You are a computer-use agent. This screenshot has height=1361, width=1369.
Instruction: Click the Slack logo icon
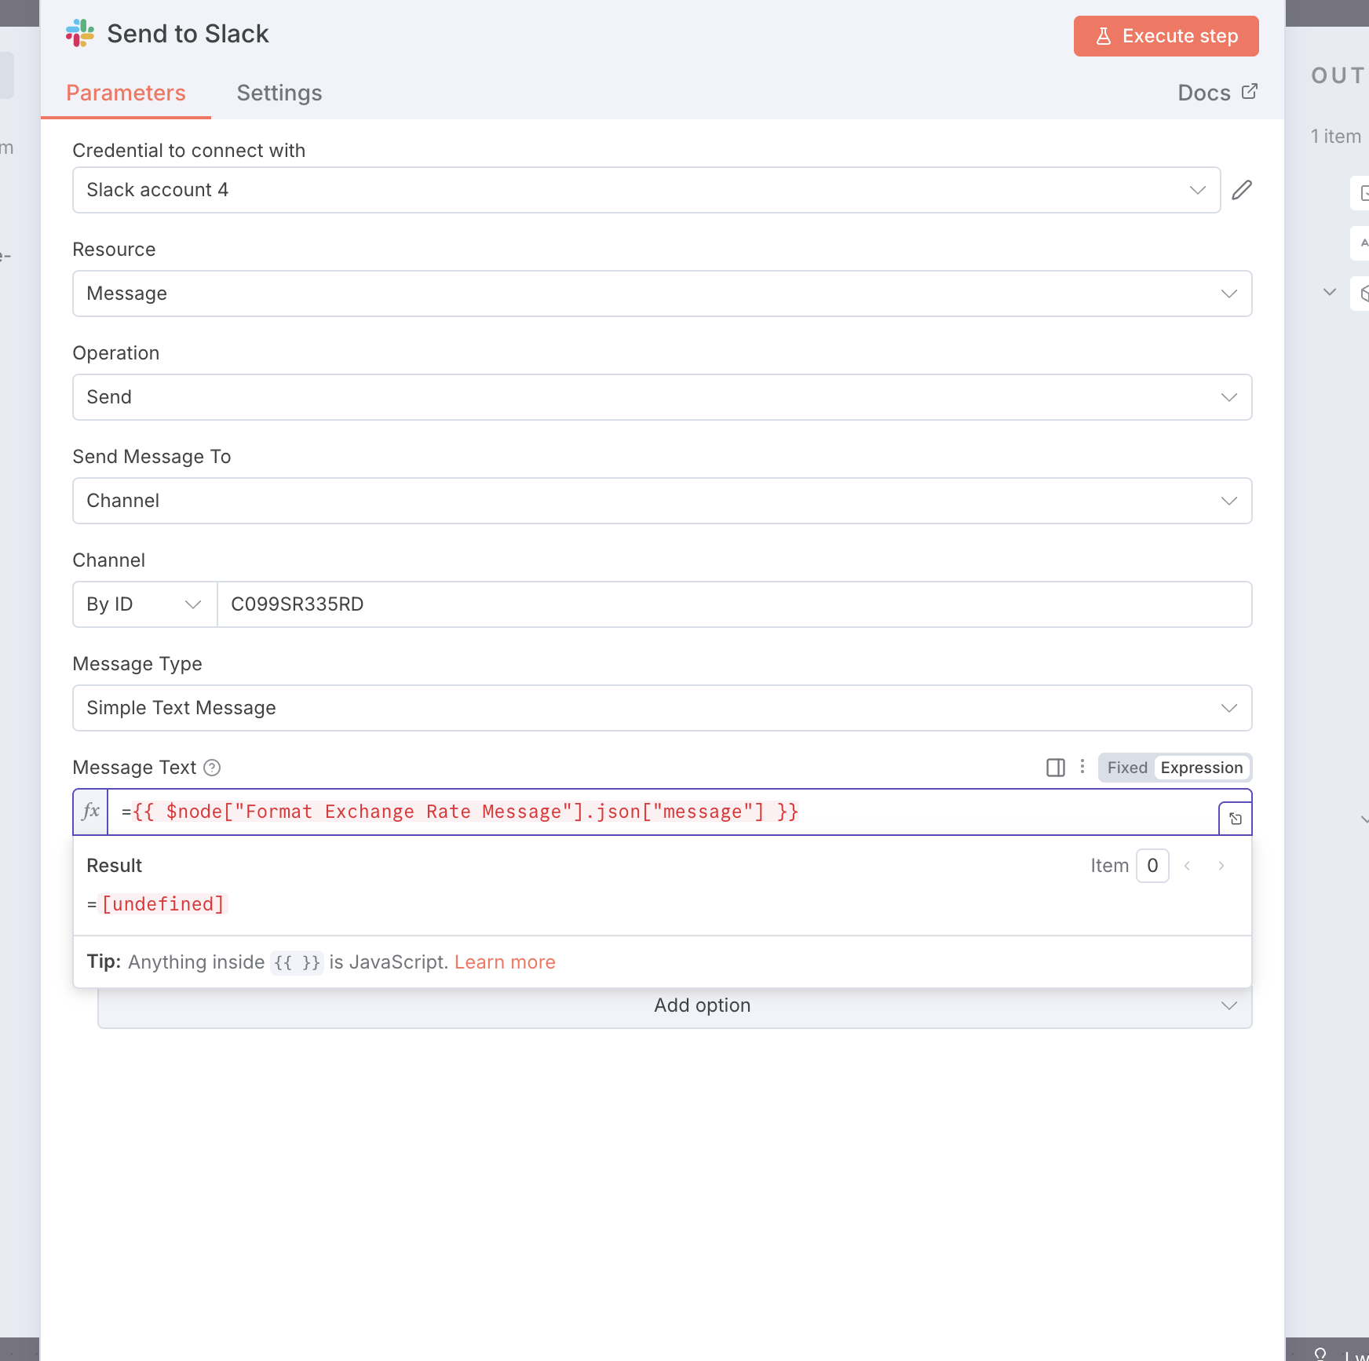[80, 34]
